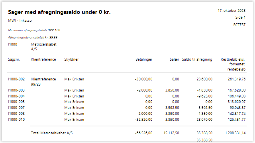Click balance '-3.562,50'
This screenshot has width=255, height=143.
(205, 108)
